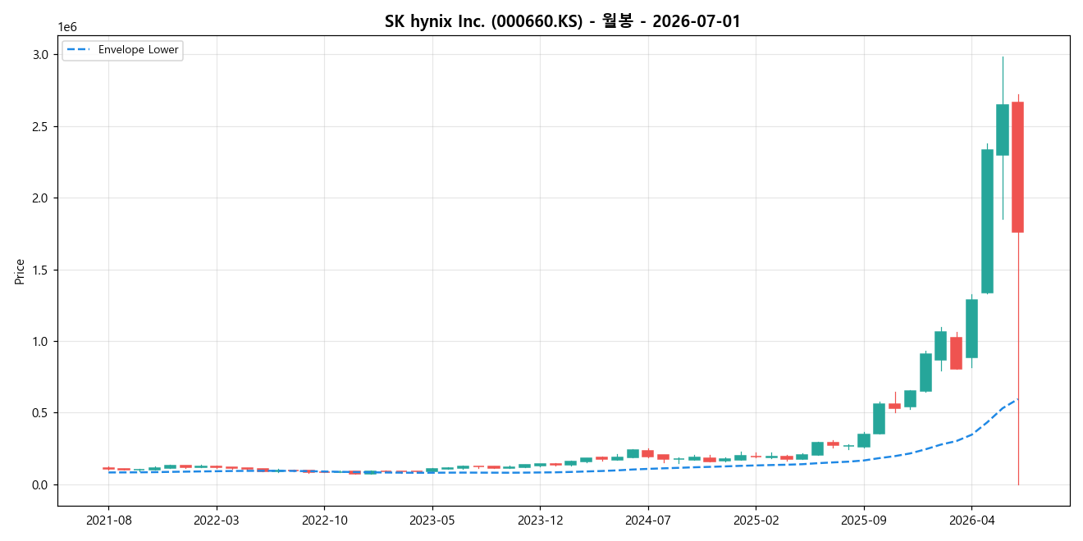Click the dashed blue legend line sample
This screenshot has width=1083, height=541.
[80, 50]
